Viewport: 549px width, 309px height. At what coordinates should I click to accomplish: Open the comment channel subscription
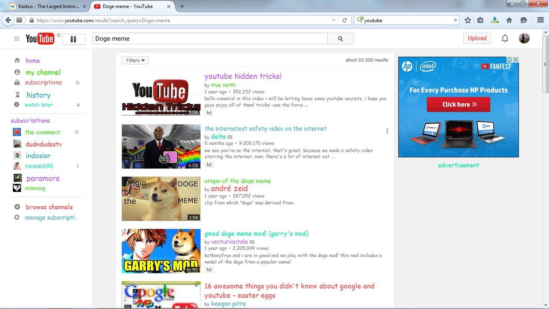[42, 132]
